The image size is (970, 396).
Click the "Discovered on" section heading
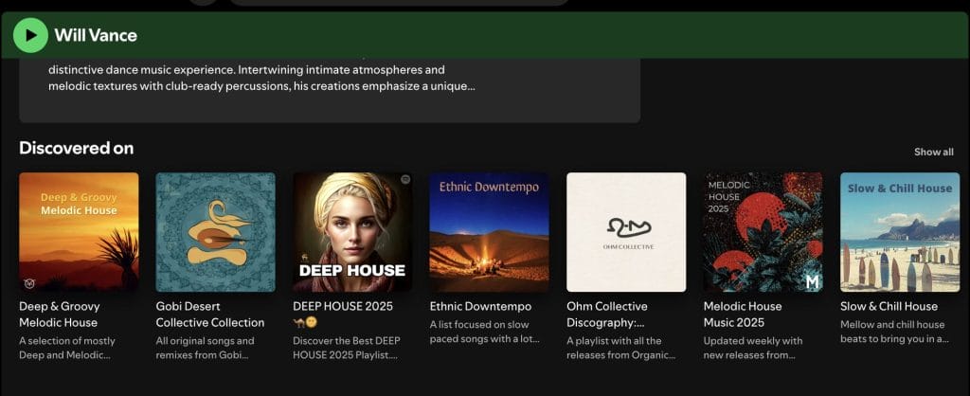click(77, 148)
